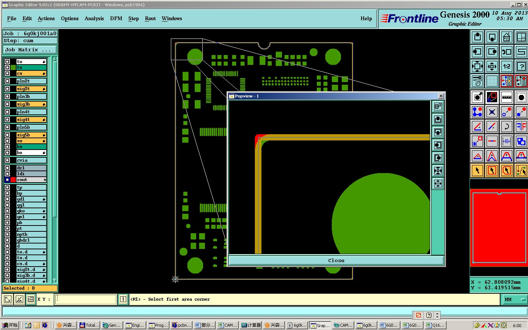This screenshot has width=528, height=330.
Task: Click the pan left icon in Popview
Action: pyautogui.click(x=438, y=145)
